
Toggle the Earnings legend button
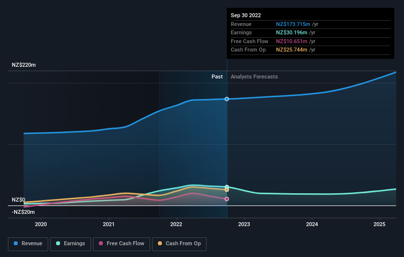click(x=70, y=244)
